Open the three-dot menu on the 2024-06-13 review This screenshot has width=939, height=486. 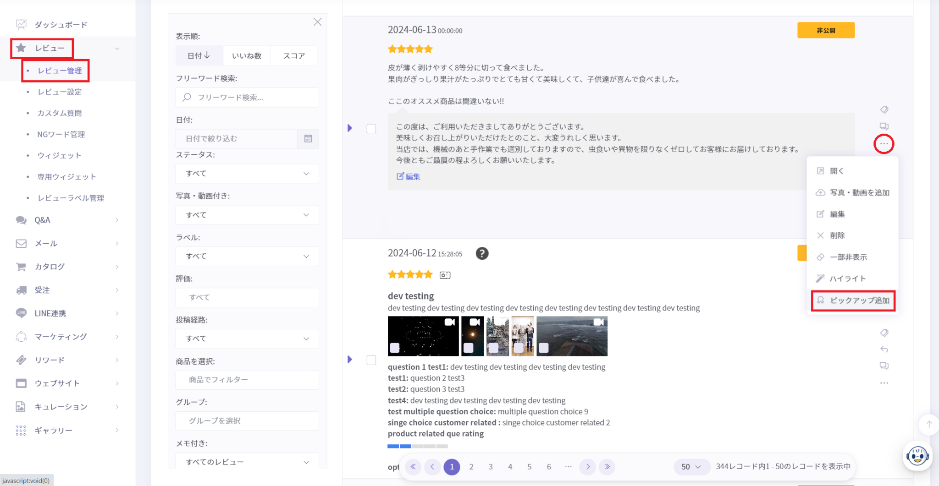(x=884, y=144)
